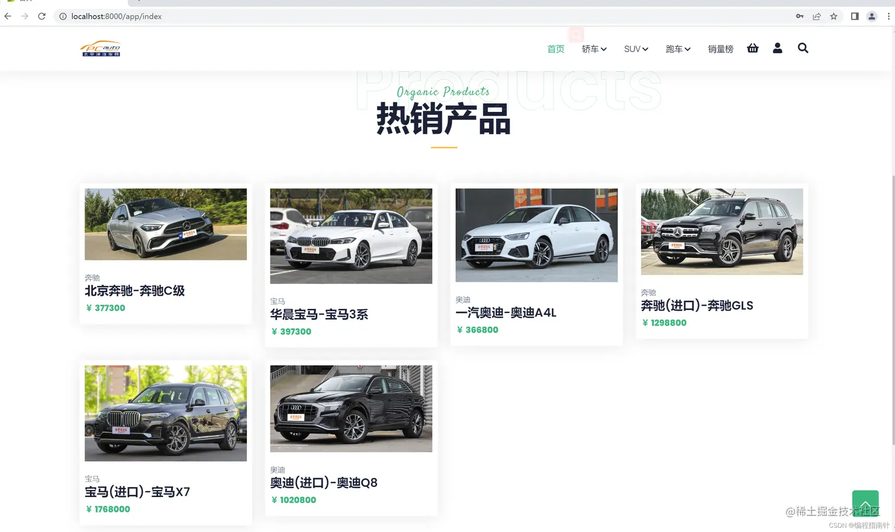Click the dark BMW X7 photo
The width and height of the screenshot is (895, 532).
pos(166,413)
